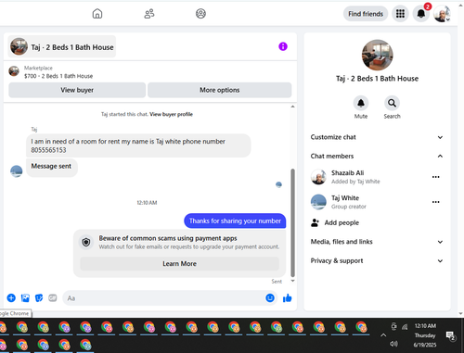464x353 pixels.
Task: Expand Privacy & support section
Action: pos(377,260)
